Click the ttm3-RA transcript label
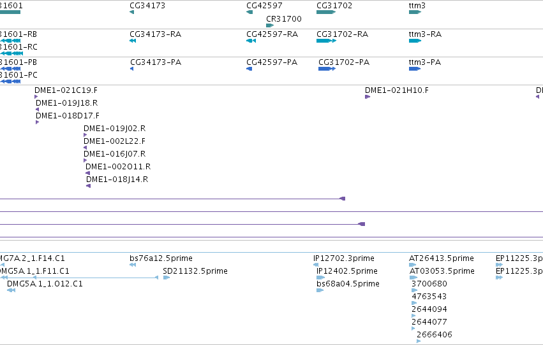 425,34
